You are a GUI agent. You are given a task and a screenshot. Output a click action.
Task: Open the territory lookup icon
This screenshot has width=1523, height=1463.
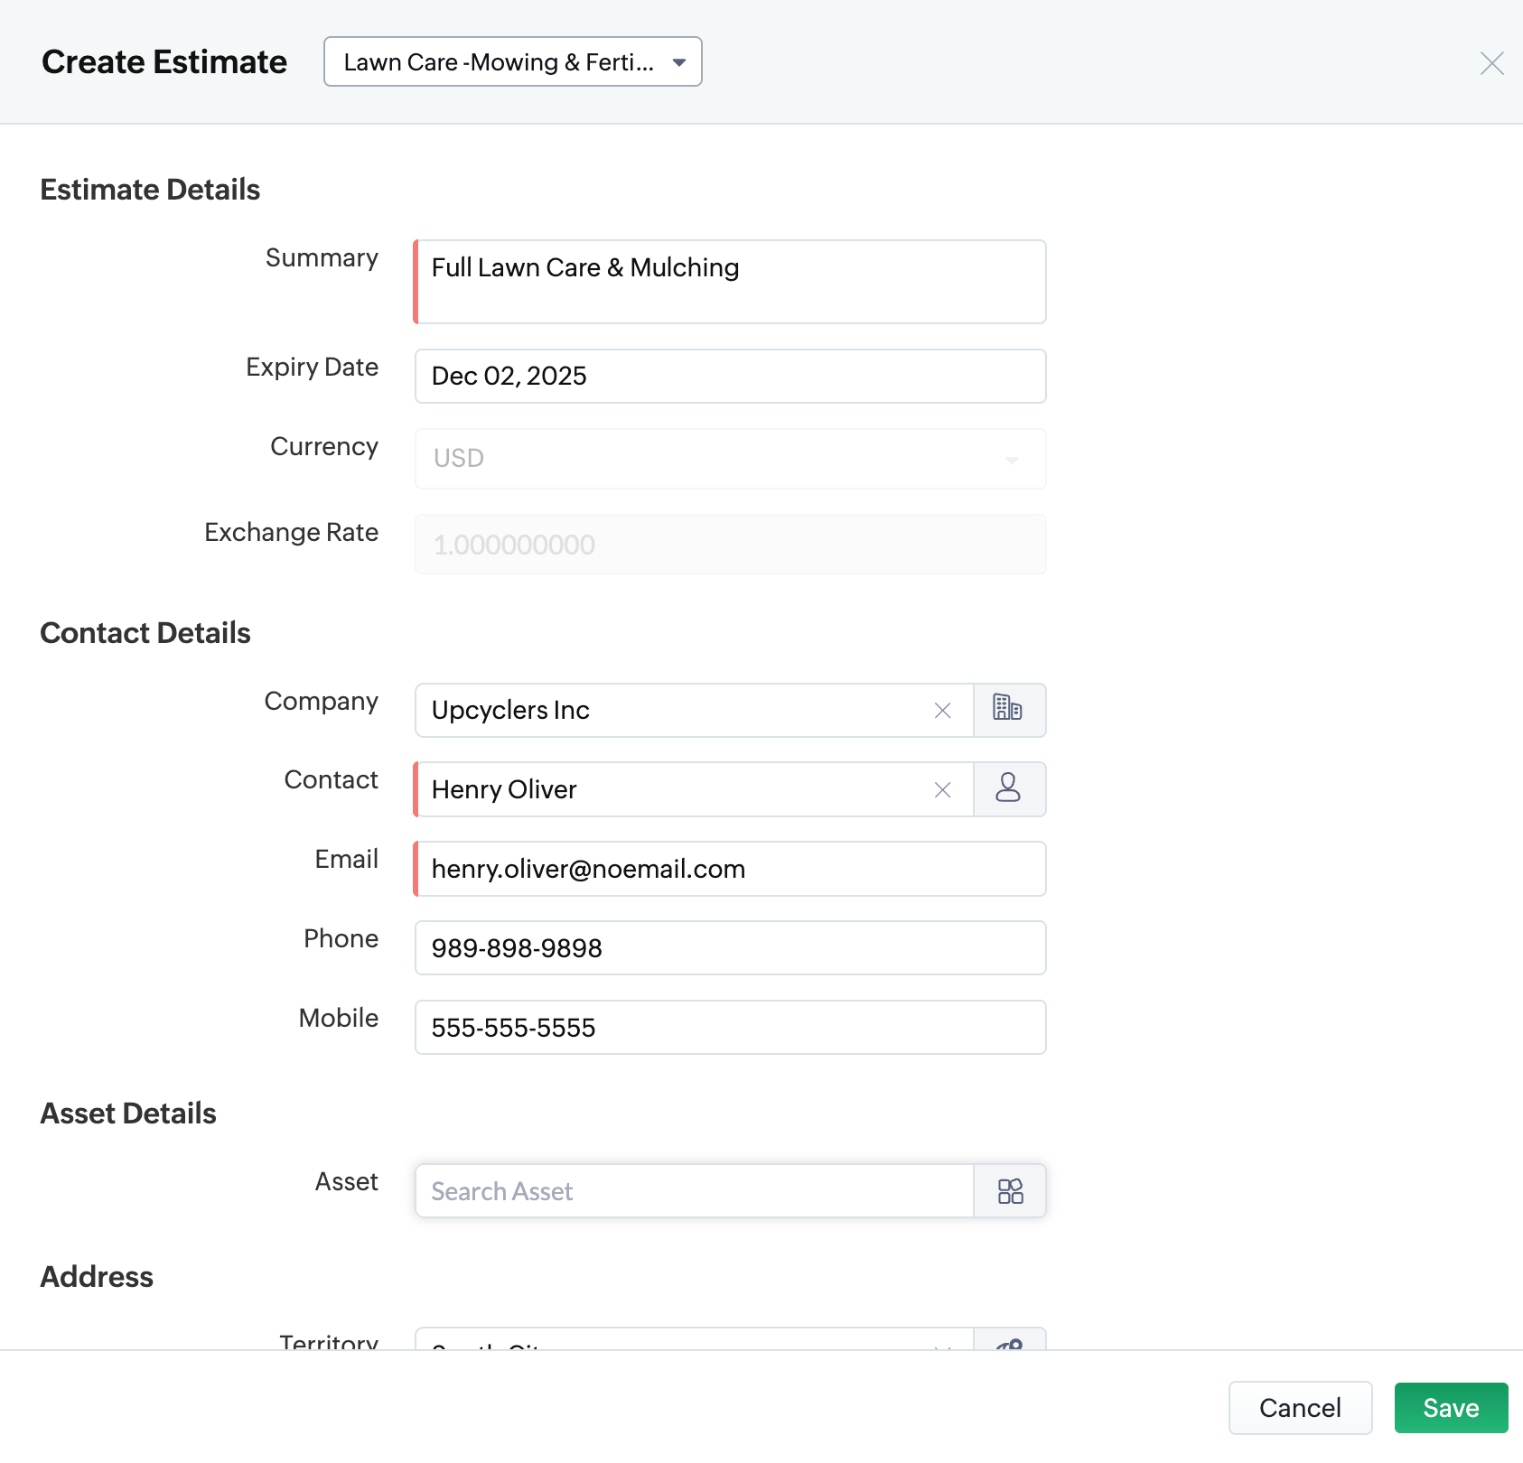point(1009,1344)
